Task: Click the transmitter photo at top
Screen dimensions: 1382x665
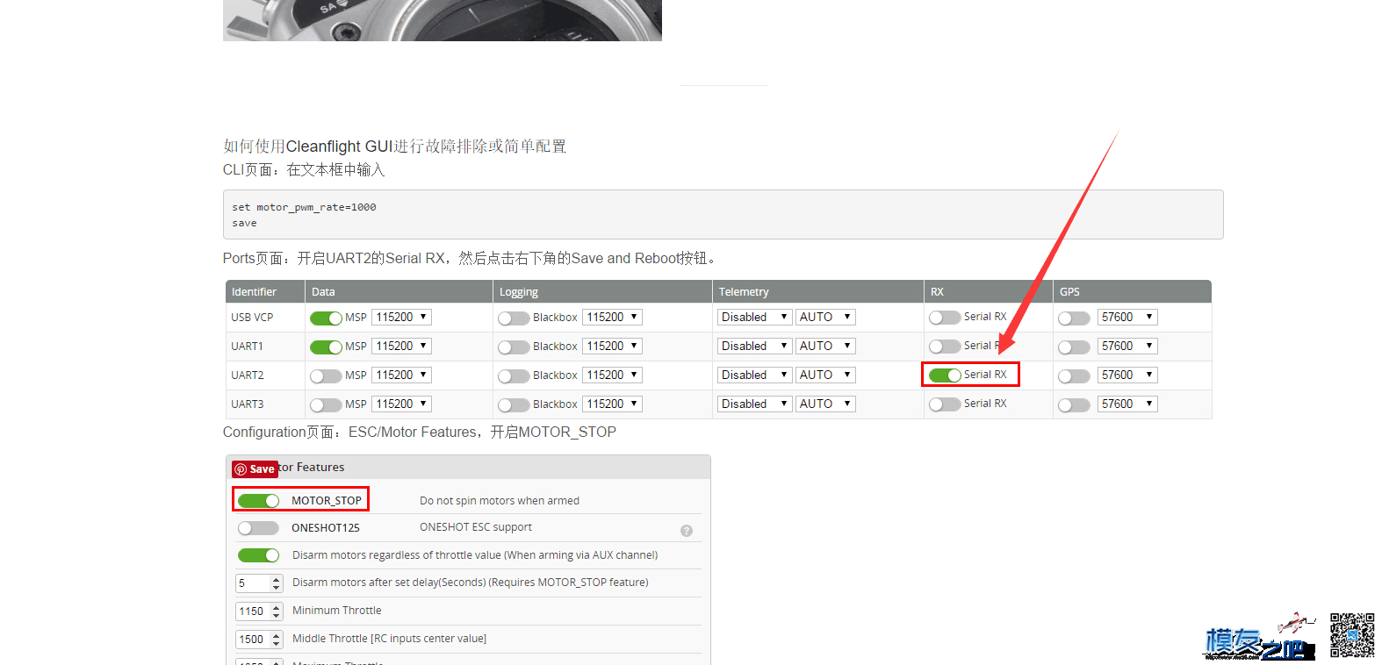Action: pyautogui.click(x=443, y=20)
